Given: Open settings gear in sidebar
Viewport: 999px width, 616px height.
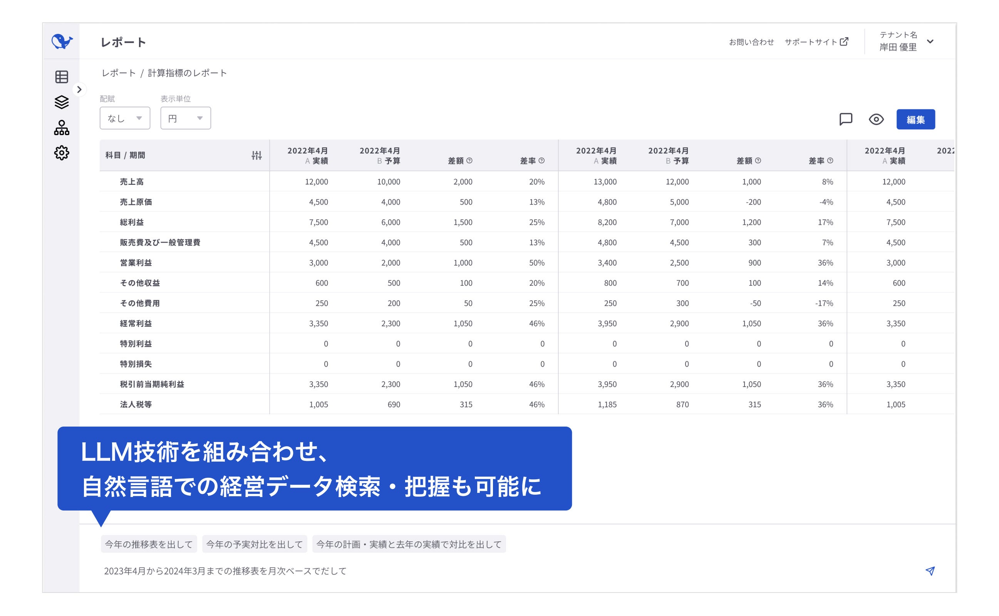Looking at the screenshot, I should (x=62, y=153).
